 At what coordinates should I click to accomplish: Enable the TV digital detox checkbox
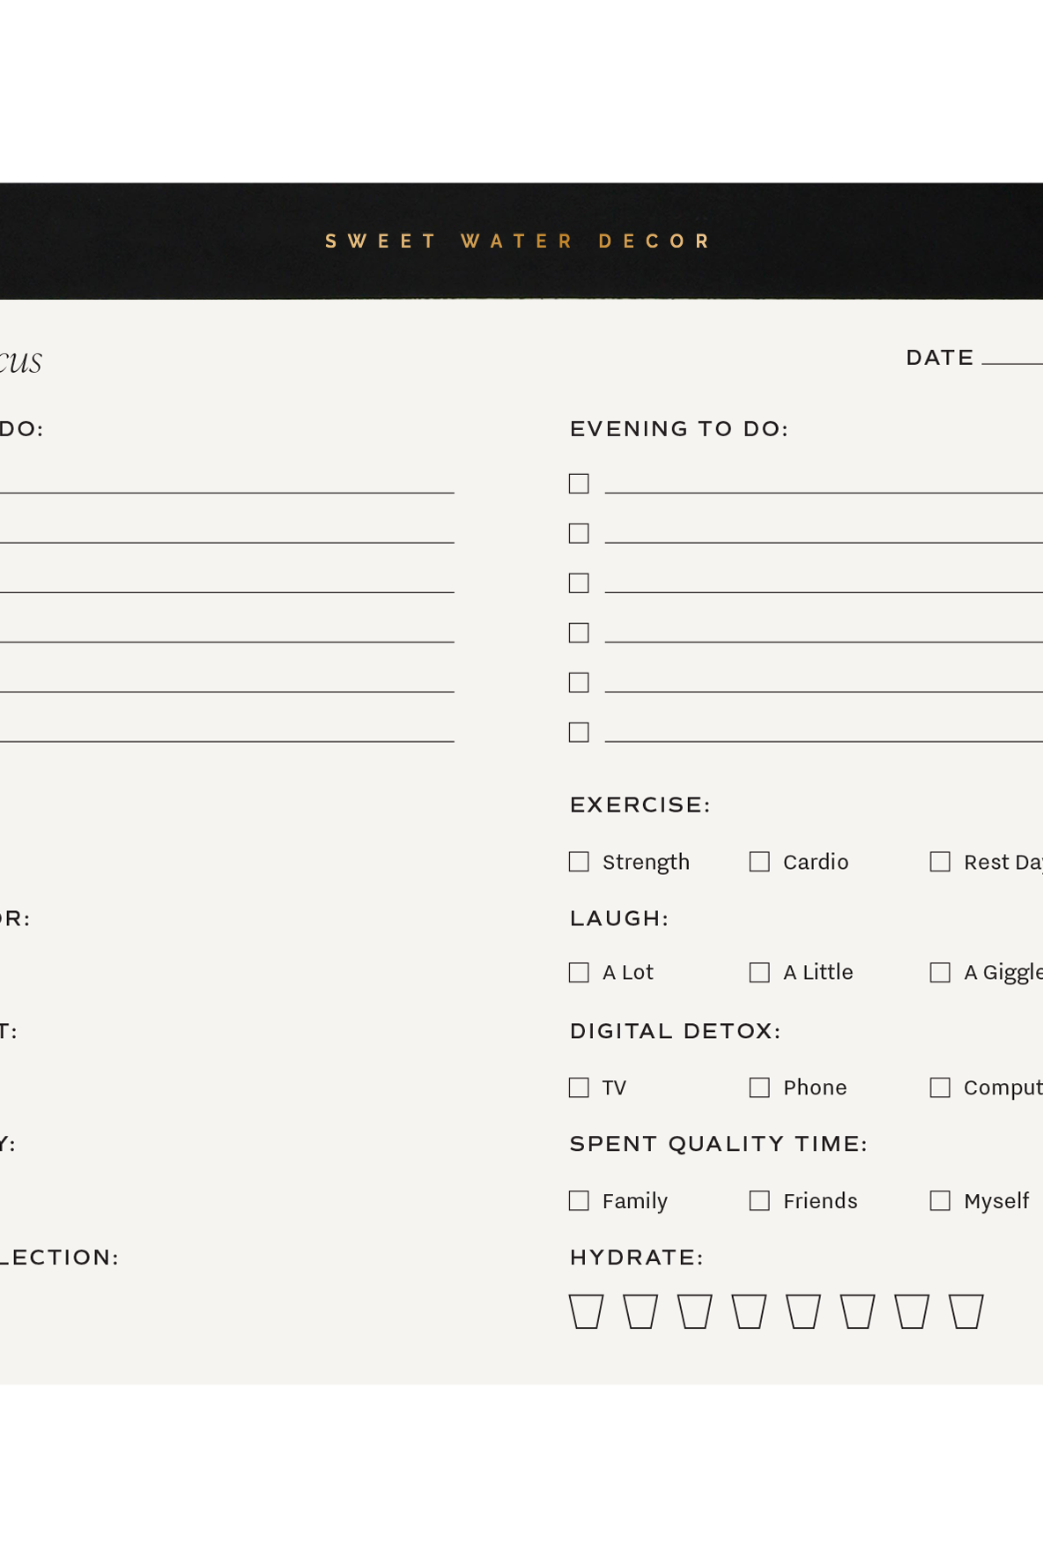pyautogui.click(x=579, y=1087)
